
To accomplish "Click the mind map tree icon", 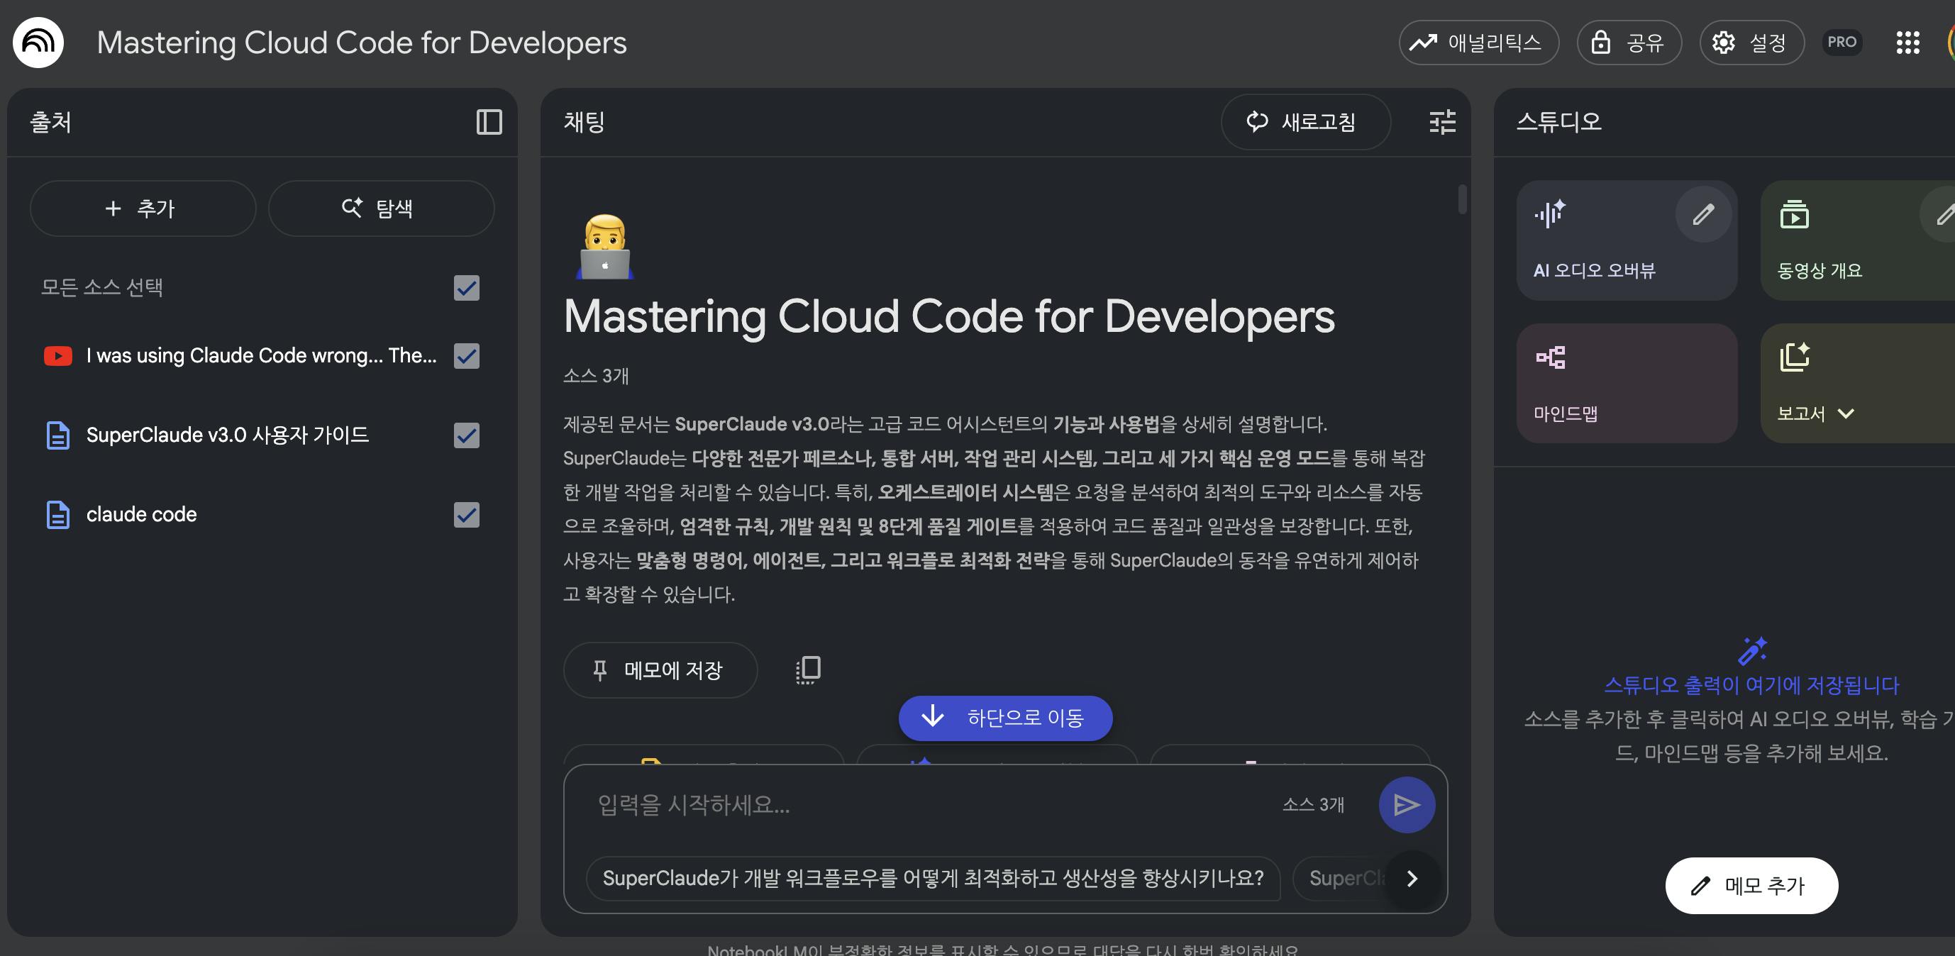I will click(x=1550, y=357).
